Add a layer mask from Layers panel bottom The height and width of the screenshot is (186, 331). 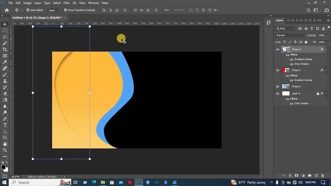tap(296, 176)
